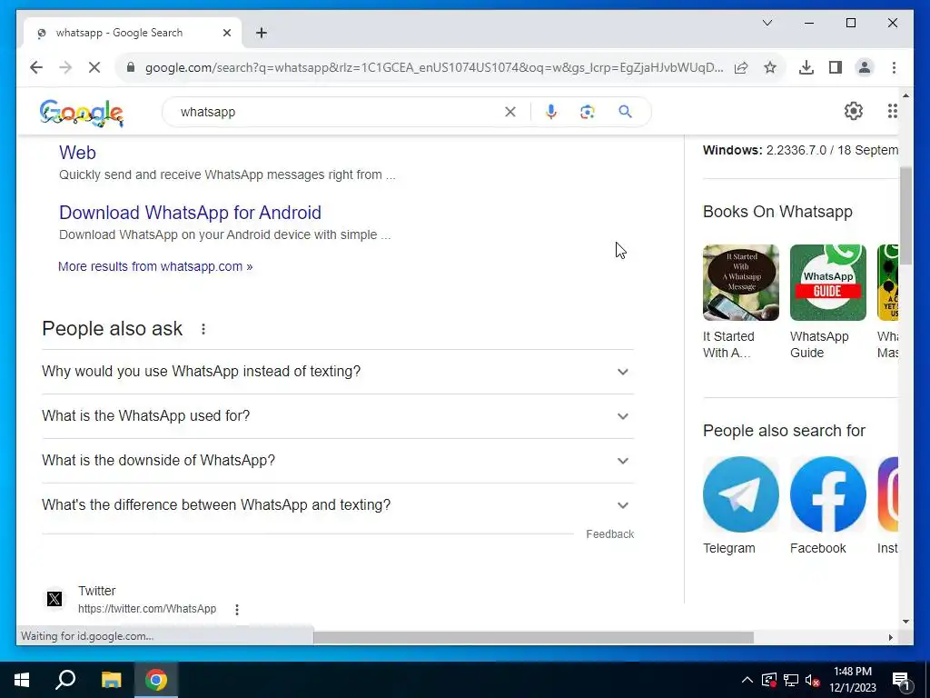Click the Feedback link
The image size is (930, 698).
tap(609, 534)
